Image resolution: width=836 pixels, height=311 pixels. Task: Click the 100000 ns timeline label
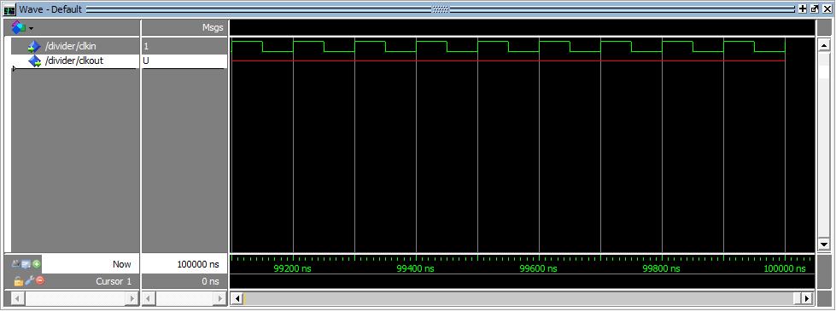[784, 268]
